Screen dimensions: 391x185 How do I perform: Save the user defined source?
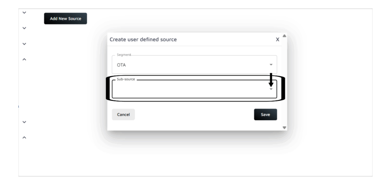click(265, 114)
